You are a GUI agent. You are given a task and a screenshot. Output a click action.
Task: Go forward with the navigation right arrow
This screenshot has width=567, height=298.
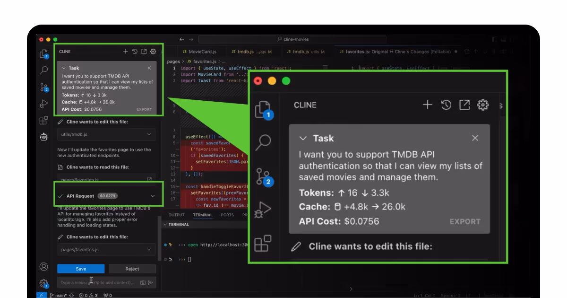191,39
